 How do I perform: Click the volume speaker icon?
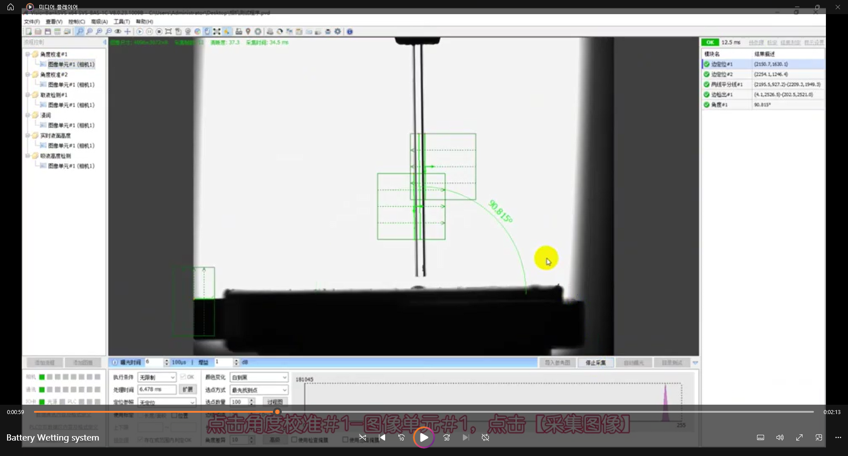click(780, 437)
